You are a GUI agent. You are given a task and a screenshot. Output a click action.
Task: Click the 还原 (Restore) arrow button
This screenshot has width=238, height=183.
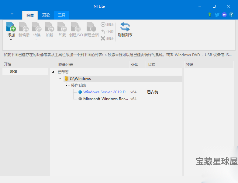pyautogui.click(x=107, y=31)
